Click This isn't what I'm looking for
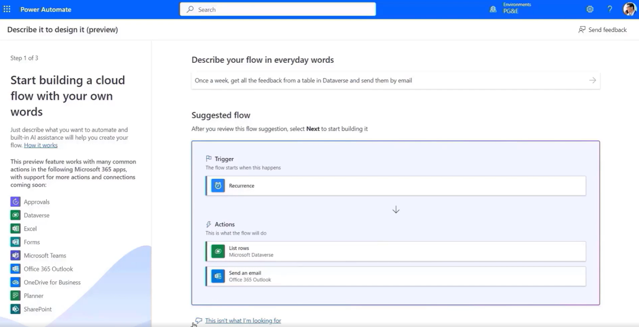This screenshot has height=327, width=639. click(243, 320)
